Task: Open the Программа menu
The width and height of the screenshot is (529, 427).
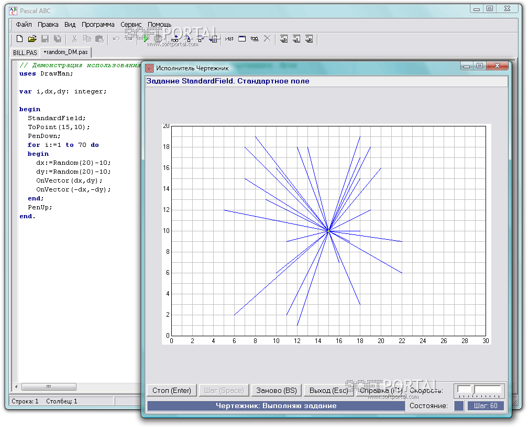Action: [x=98, y=24]
